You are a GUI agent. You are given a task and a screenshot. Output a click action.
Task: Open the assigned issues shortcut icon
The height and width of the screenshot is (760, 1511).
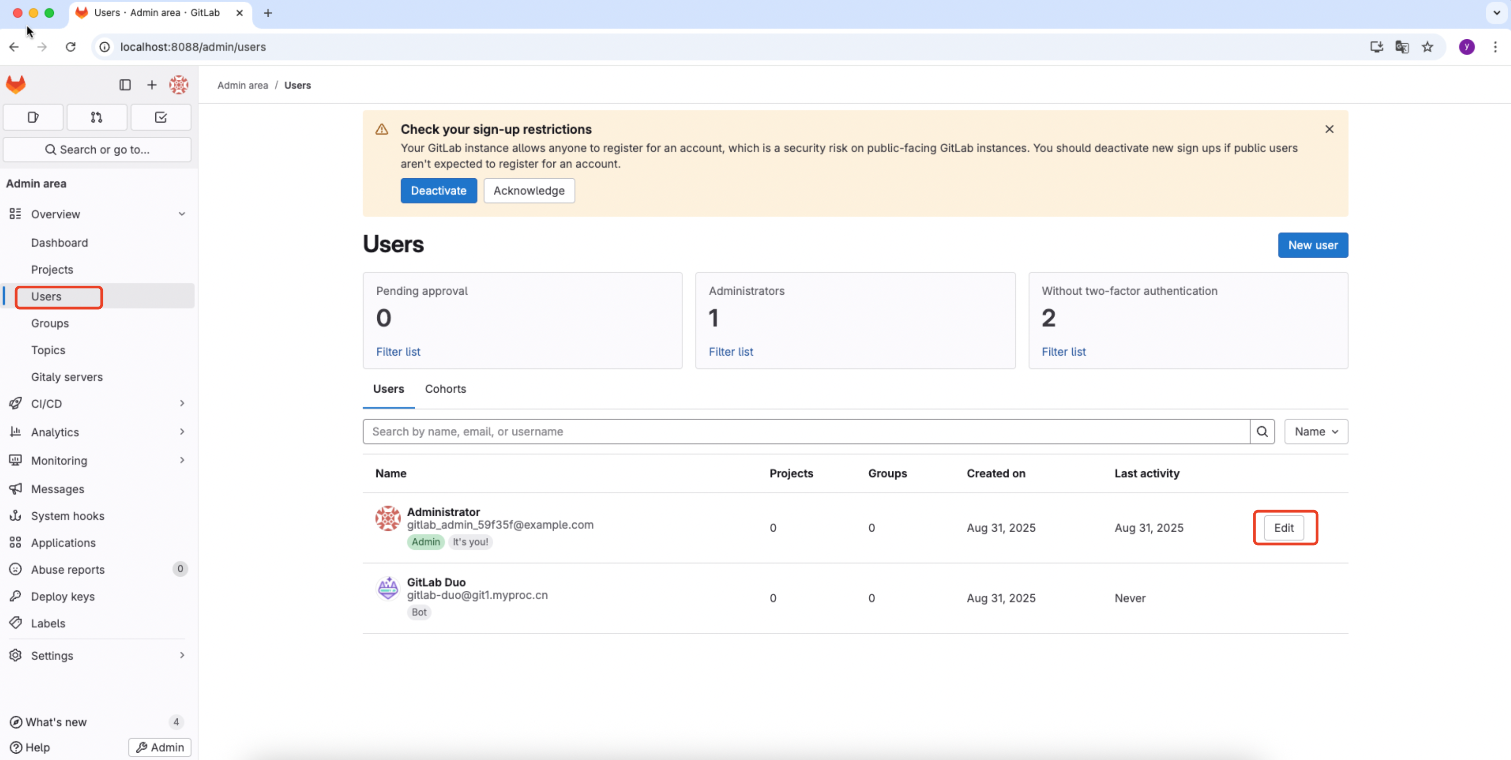click(33, 117)
